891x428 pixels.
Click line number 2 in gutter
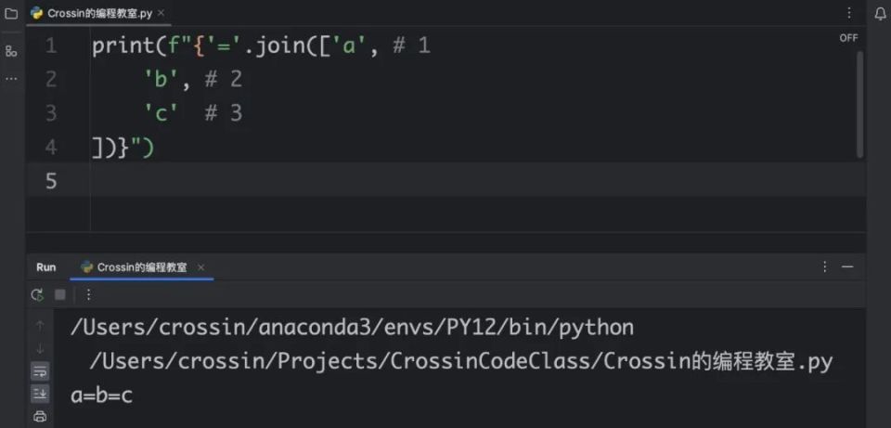(51, 79)
